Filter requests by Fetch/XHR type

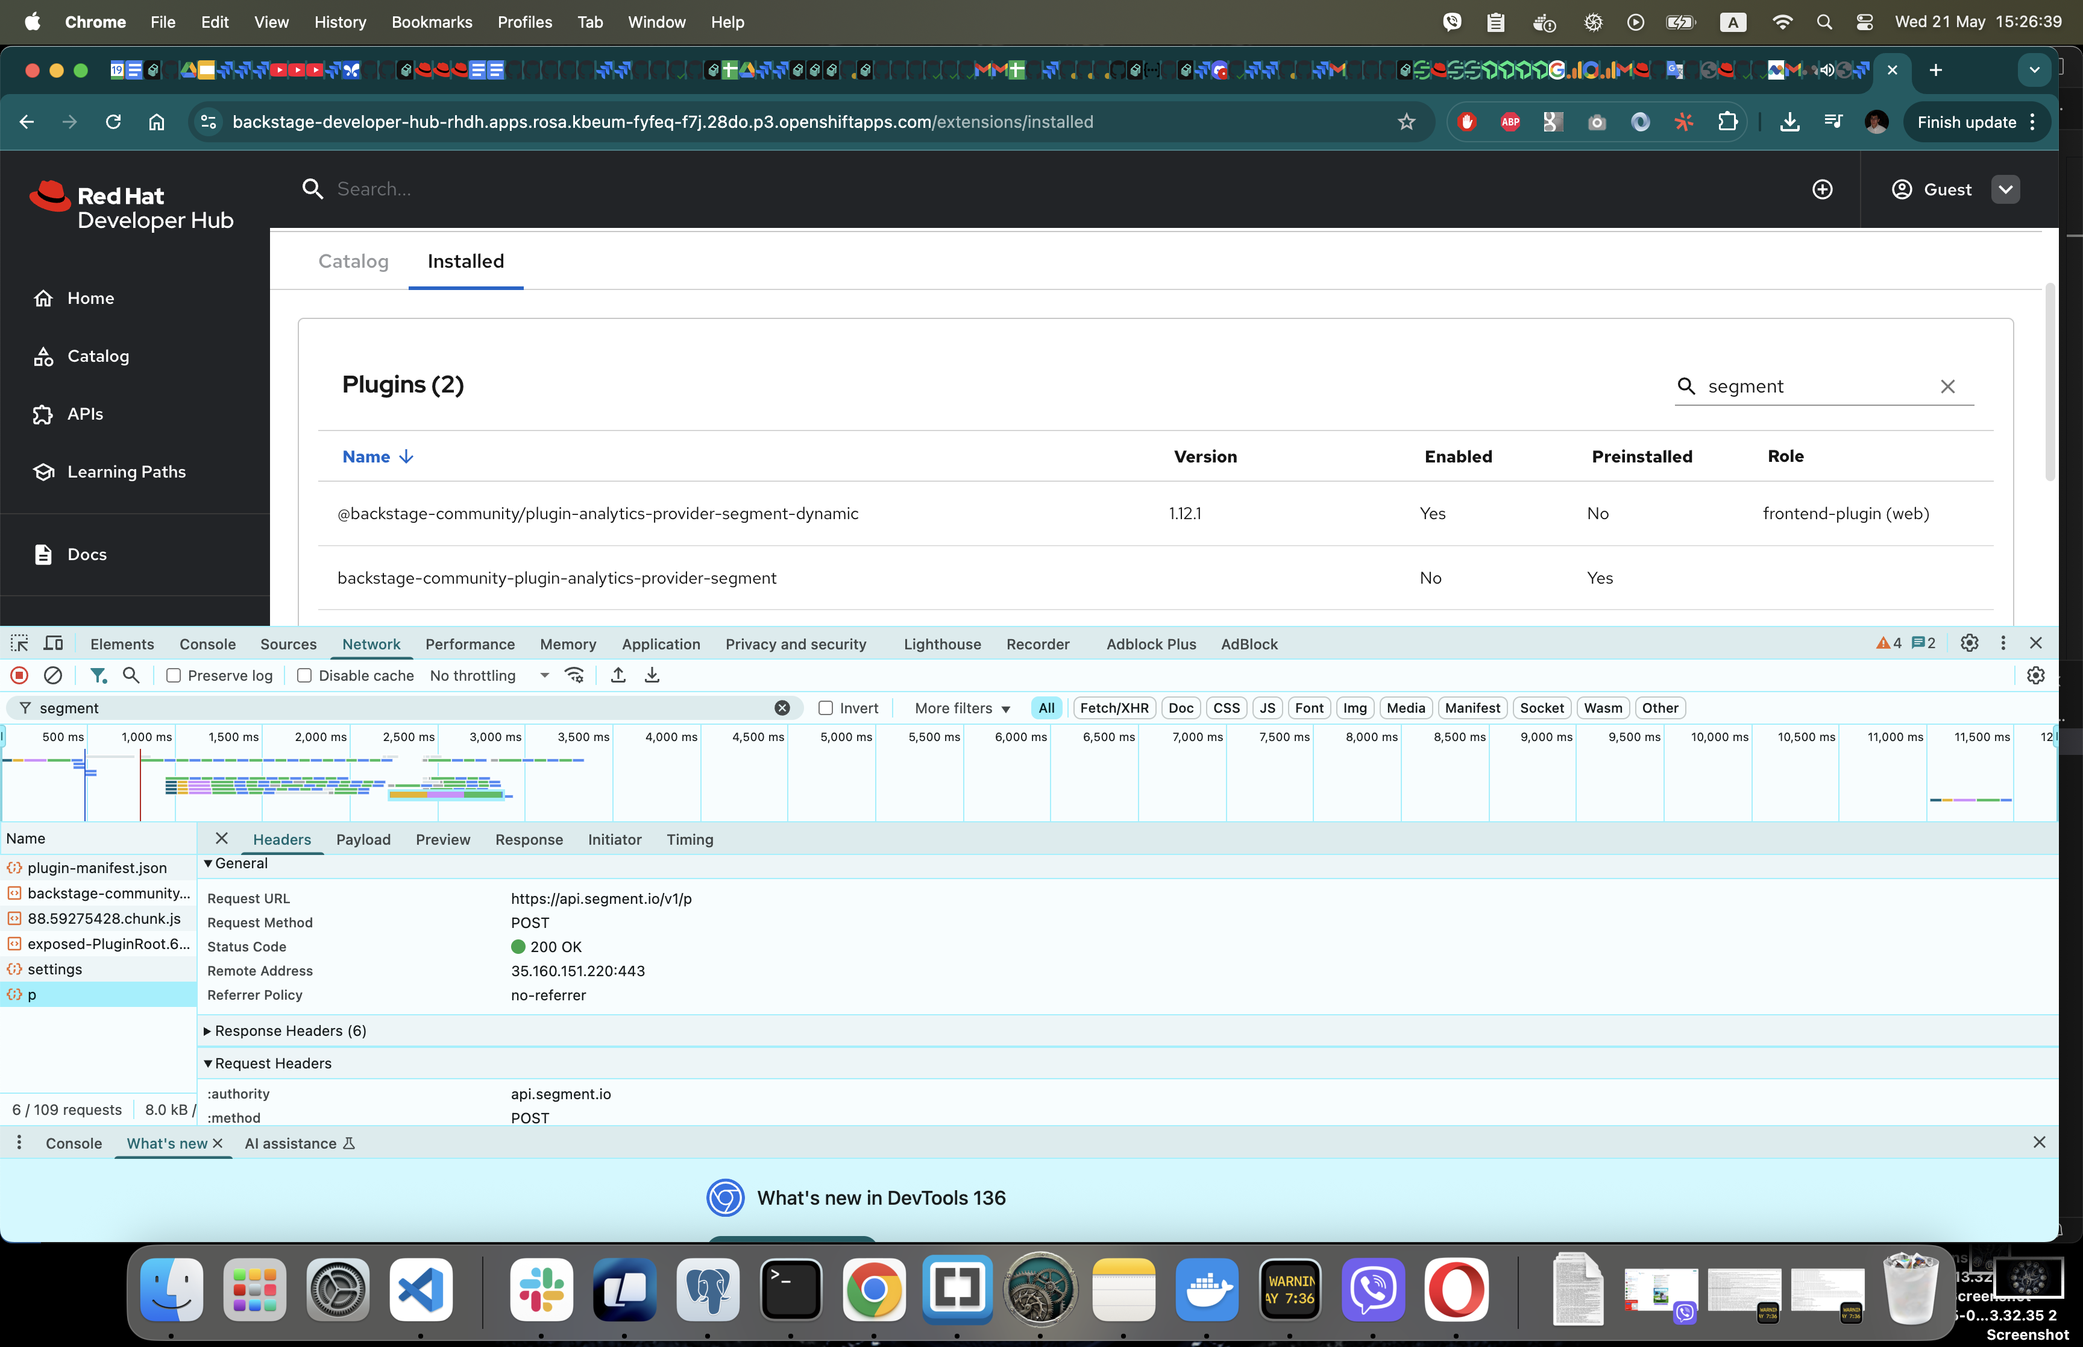pyautogui.click(x=1114, y=708)
